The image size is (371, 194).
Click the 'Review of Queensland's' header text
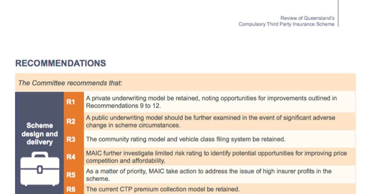[307, 18]
